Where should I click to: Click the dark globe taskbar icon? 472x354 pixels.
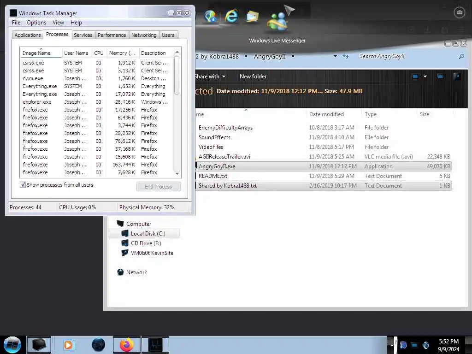pyautogui.click(x=98, y=345)
